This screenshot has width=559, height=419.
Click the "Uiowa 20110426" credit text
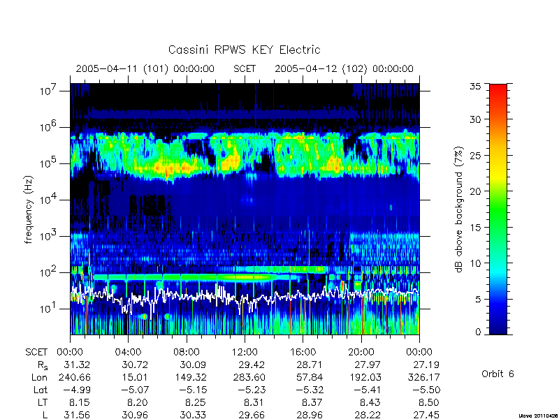[x=538, y=416]
